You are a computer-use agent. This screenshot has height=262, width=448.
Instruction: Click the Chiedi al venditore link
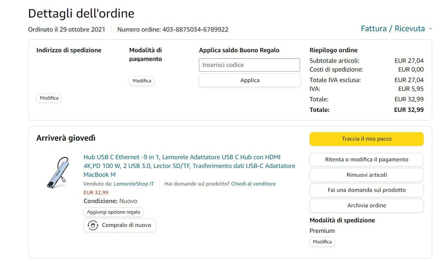(253, 184)
